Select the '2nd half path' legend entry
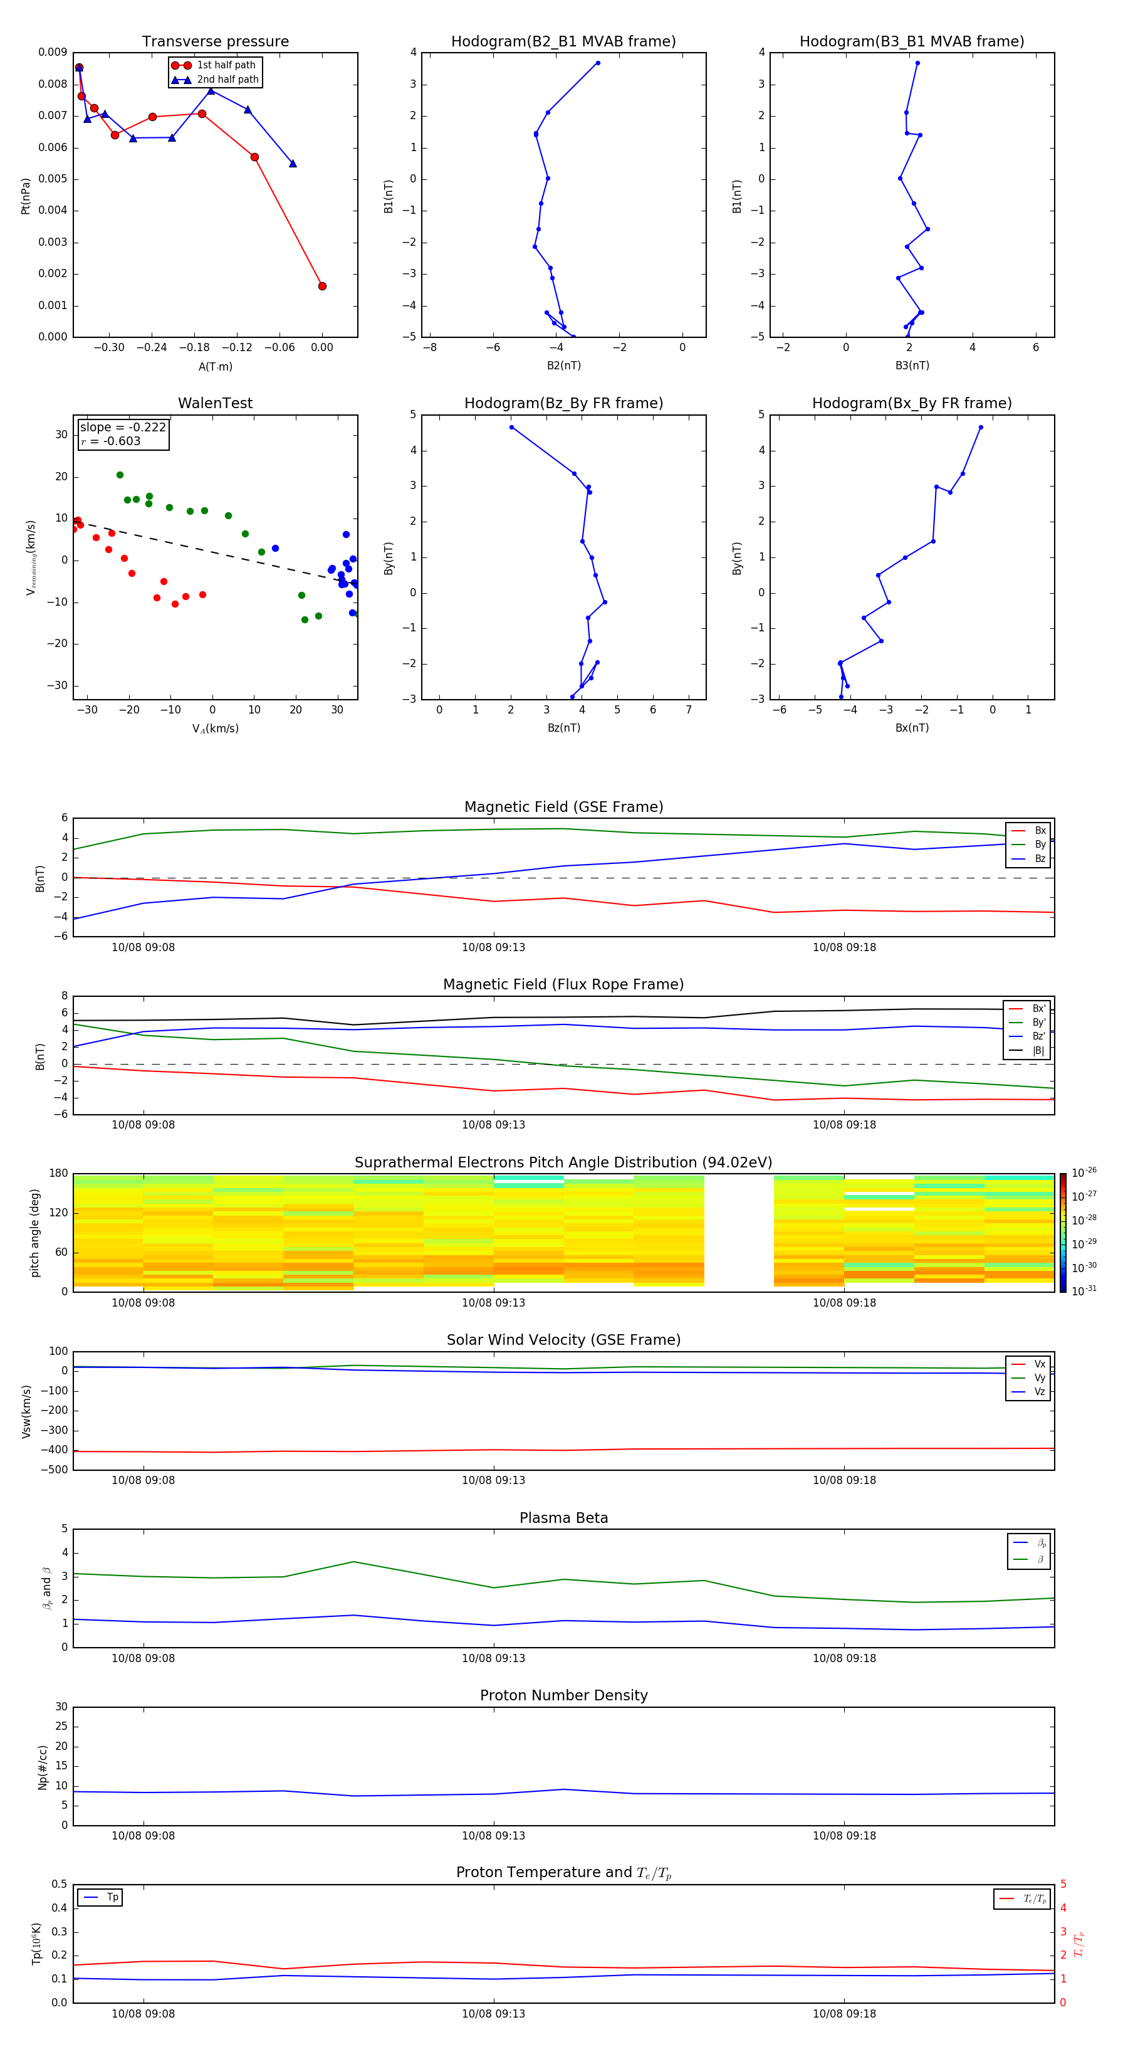The image size is (1128, 2069). 215,80
